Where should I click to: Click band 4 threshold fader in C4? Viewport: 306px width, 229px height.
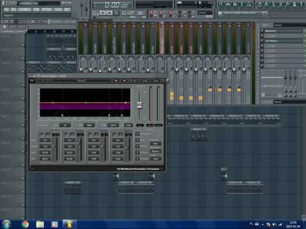pos(126,148)
